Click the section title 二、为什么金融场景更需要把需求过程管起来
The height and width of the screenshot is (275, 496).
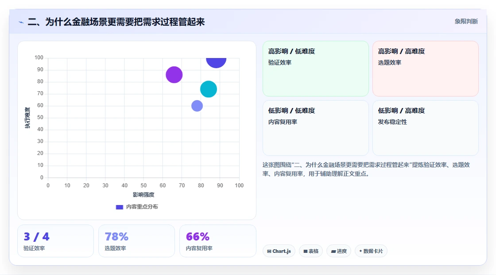pyautogui.click(x=116, y=22)
